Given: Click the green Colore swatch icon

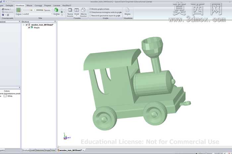Looking at the screenshot, I should pyautogui.click(x=18, y=10).
